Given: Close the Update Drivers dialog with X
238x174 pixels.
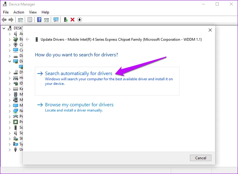Looking at the screenshot, I should (210, 30).
